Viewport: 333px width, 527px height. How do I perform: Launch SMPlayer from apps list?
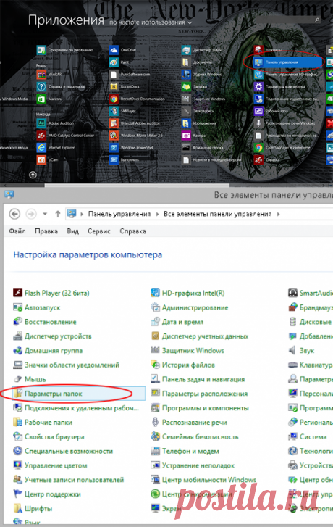[x=122, y=111]
